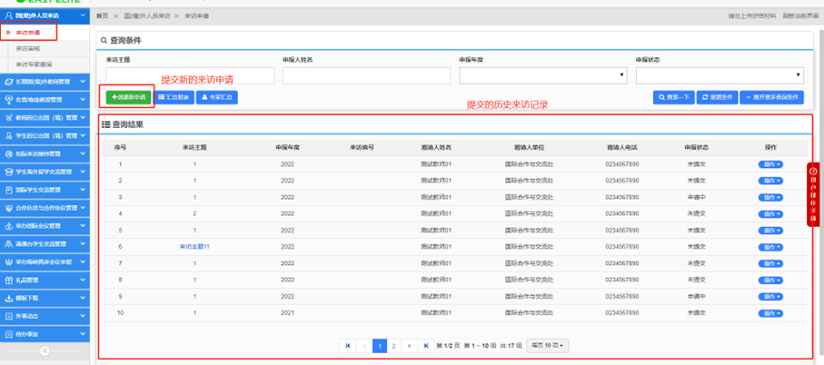
Task: Click the 汇总报表 button
Action: (x=174, y=96)
